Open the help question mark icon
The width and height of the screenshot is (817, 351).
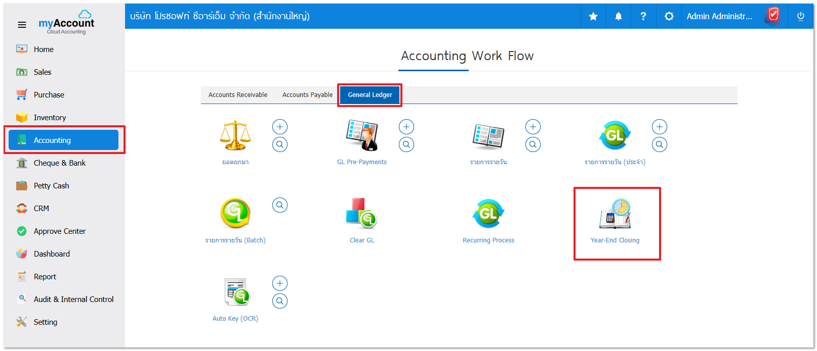[x=643, y=17]
